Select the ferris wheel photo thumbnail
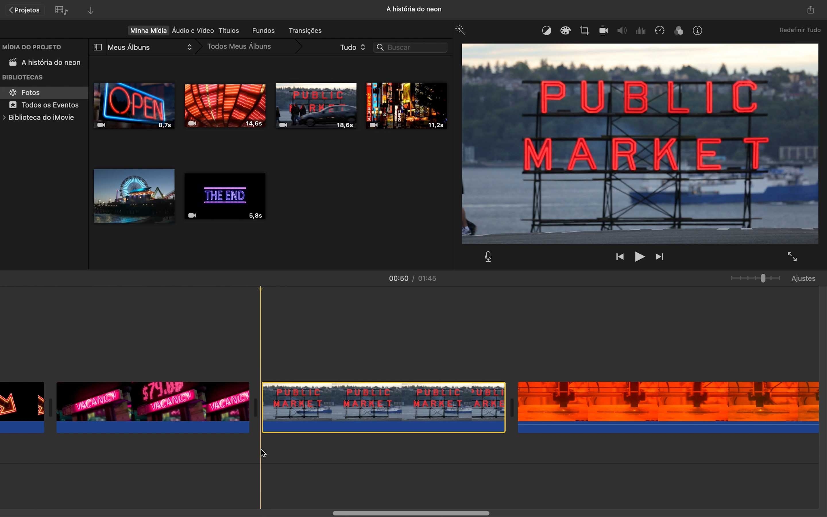827x517 pixels. pyautogui.click(x=134, y=196)
